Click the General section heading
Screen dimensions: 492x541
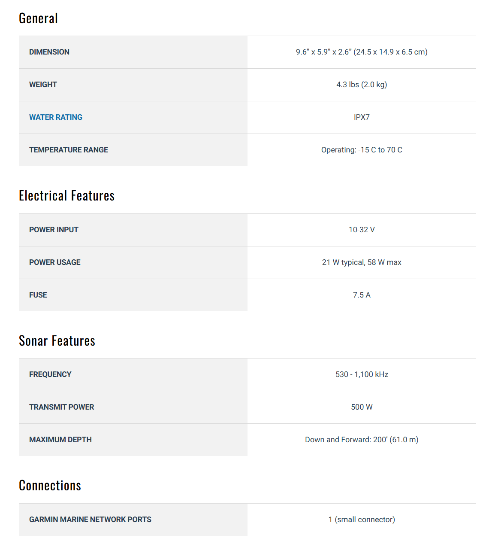[39, 18]
